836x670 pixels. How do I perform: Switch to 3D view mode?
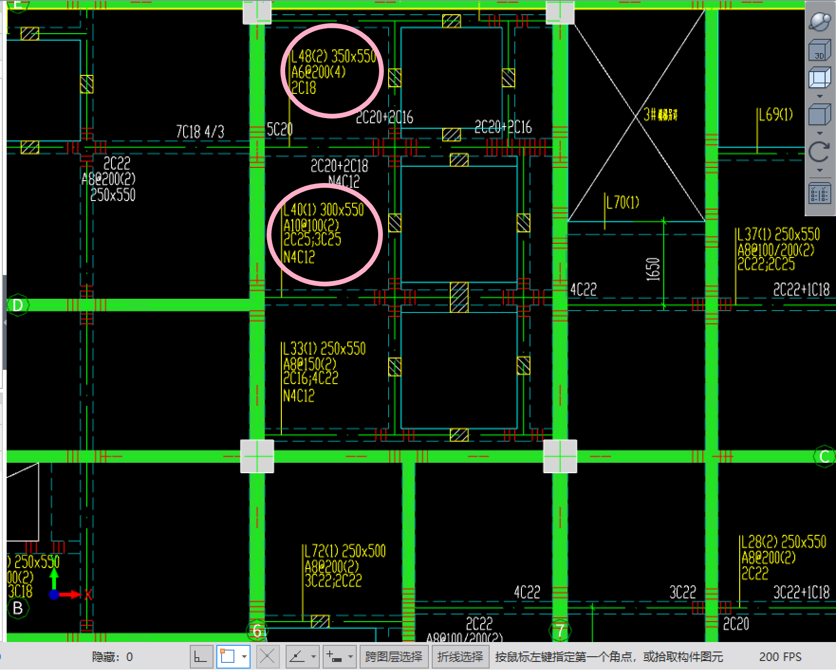click(x=819, y=51)
